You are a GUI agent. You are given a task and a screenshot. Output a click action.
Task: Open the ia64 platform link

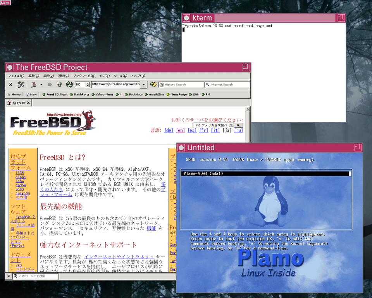click(20, 181)
